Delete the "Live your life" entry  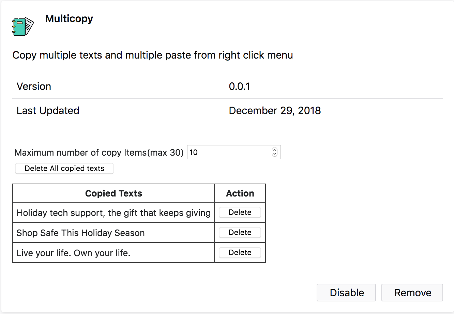click(x=240, y=253)
